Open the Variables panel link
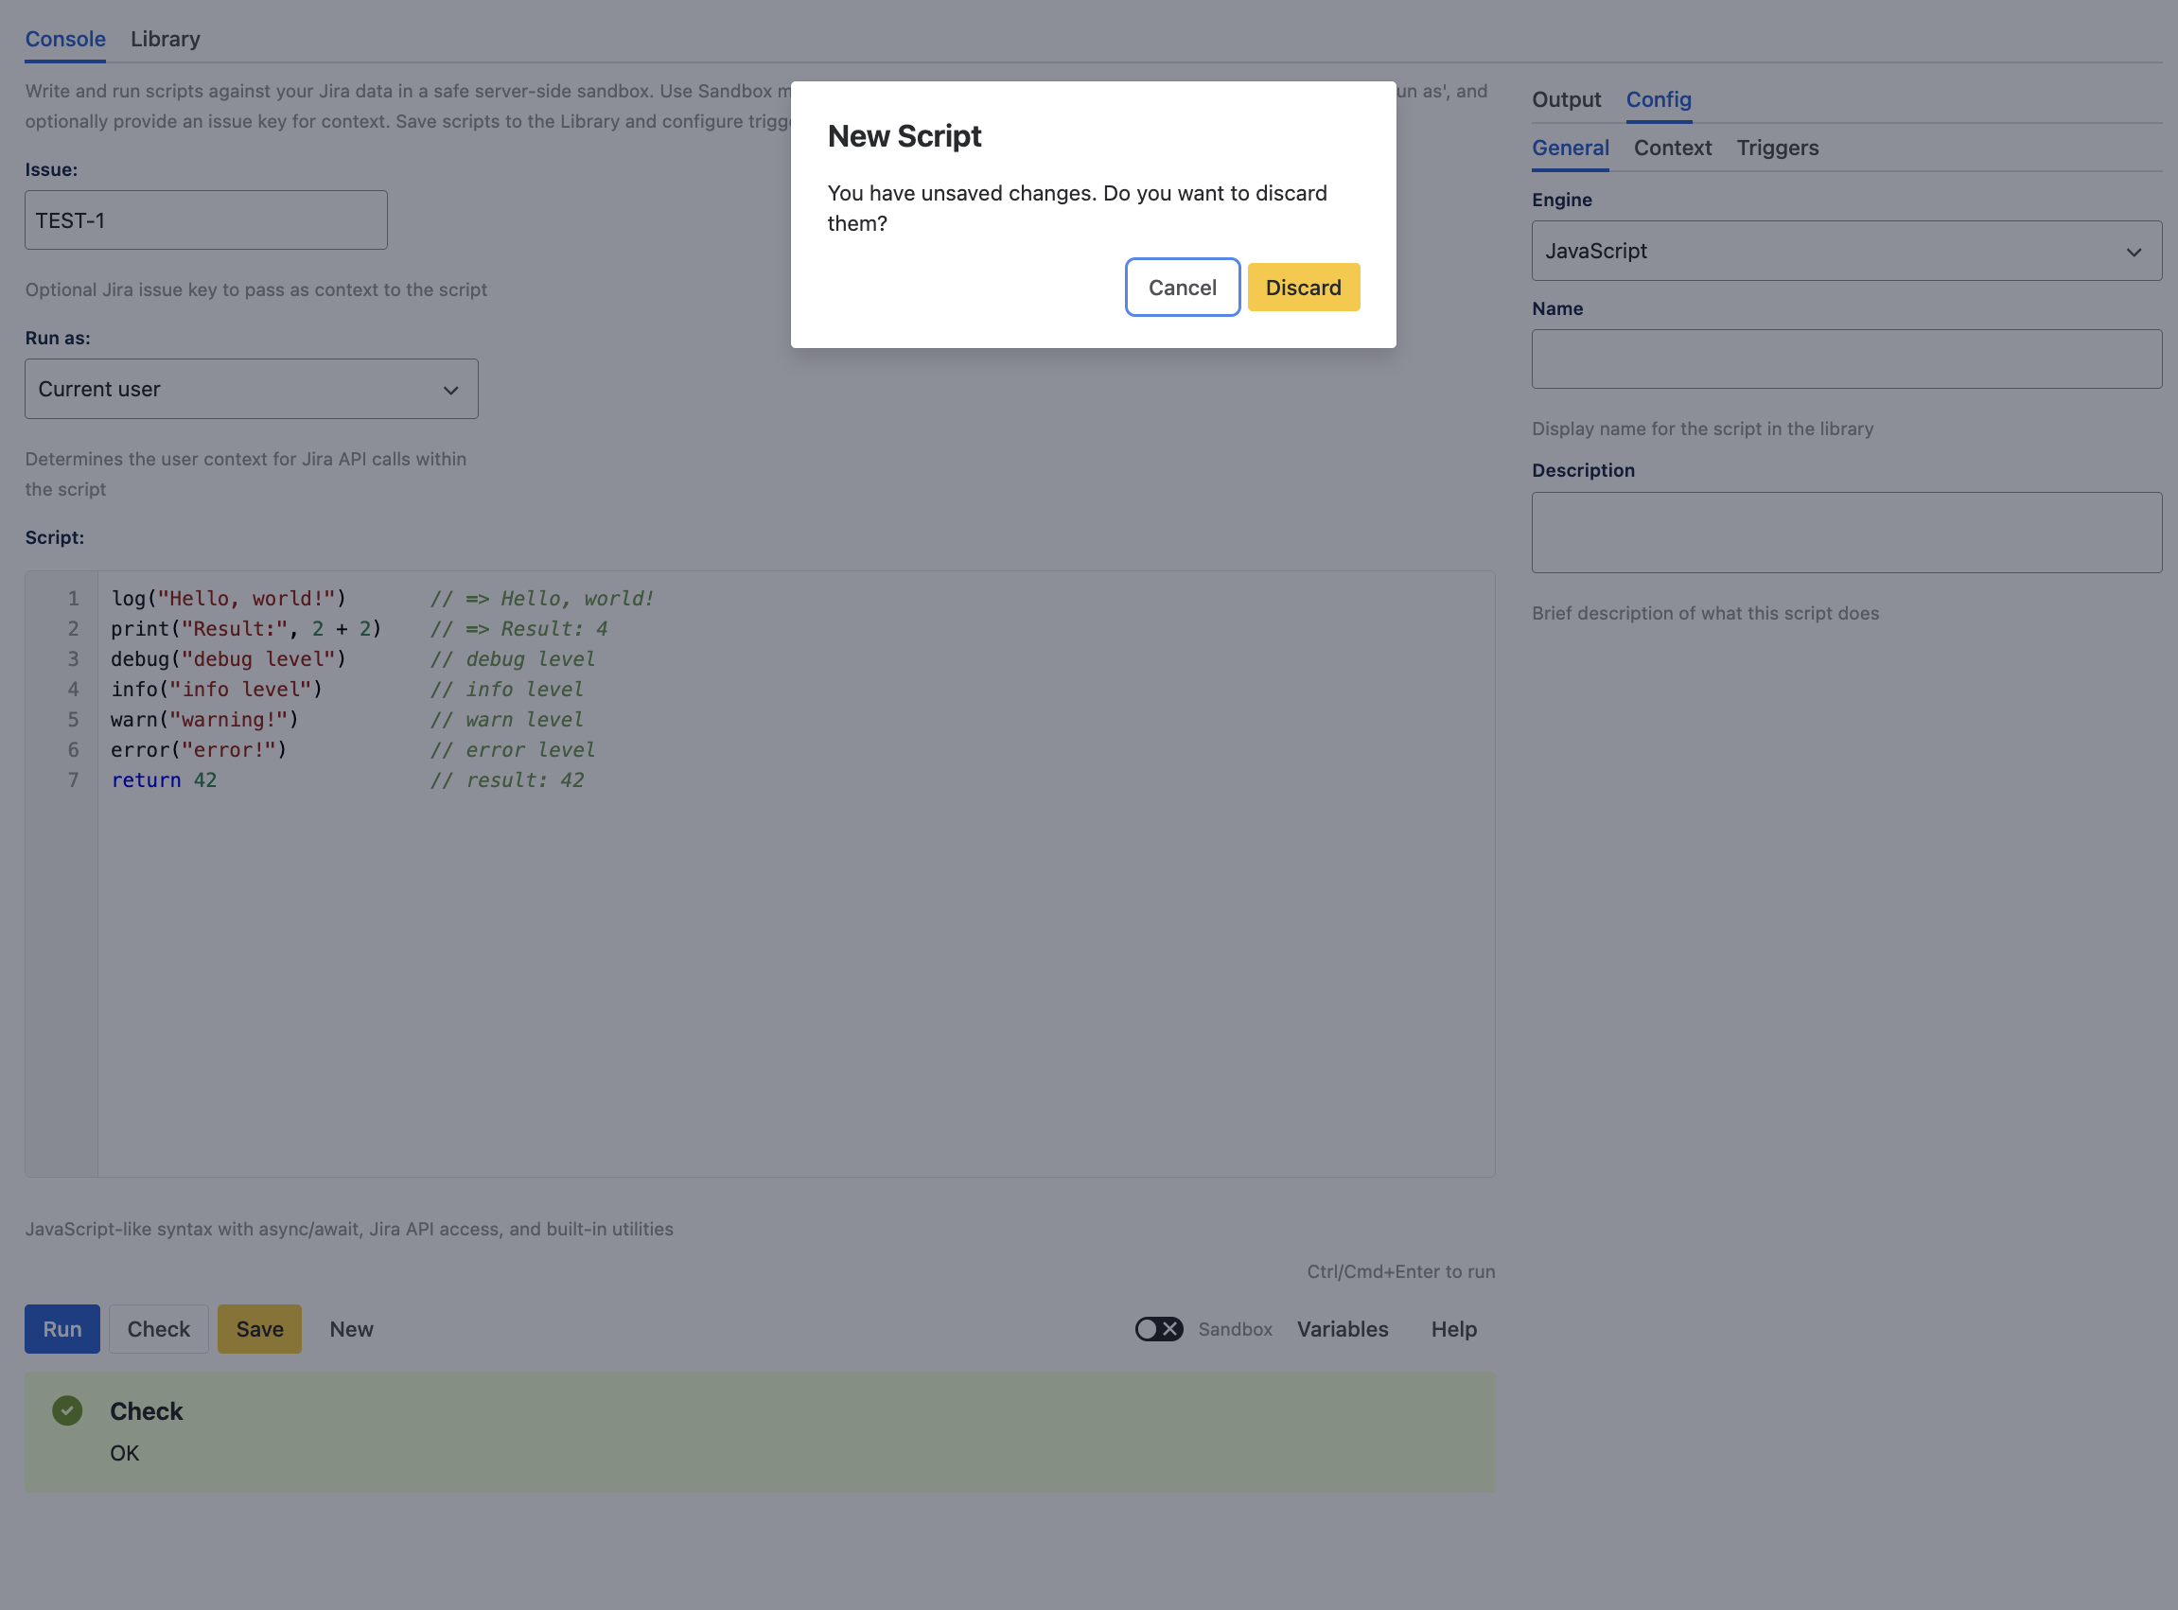Screen dimensions: 2178x1610 pyautogui.click(x=1342, y=1329)
